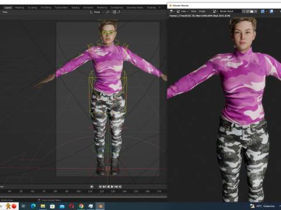Create new image with the duplicate icon

click(x=248, y=11)
